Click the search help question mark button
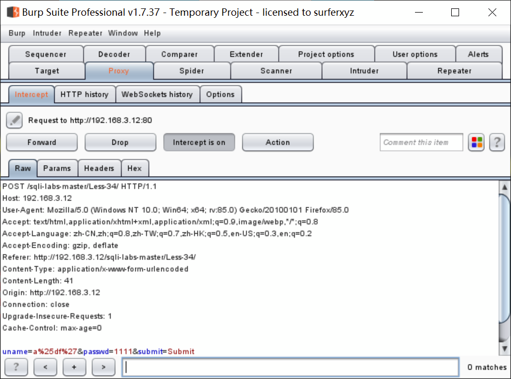The image size is (511, 379). point(16,367)
